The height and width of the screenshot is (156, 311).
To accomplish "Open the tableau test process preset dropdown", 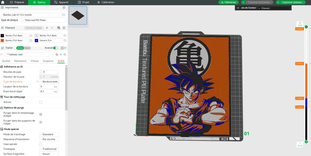I will tap(29, 54).
